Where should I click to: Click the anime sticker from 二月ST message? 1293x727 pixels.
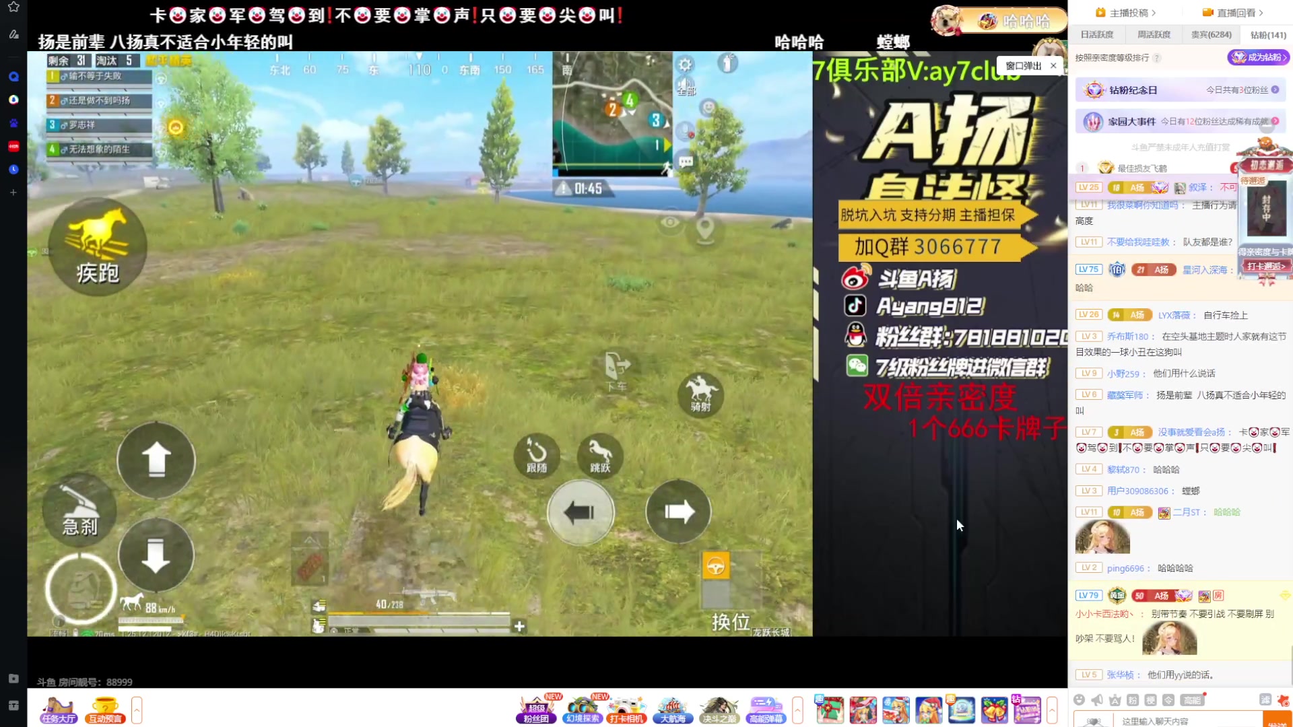pyautogui.click(x=1102, y=537)
